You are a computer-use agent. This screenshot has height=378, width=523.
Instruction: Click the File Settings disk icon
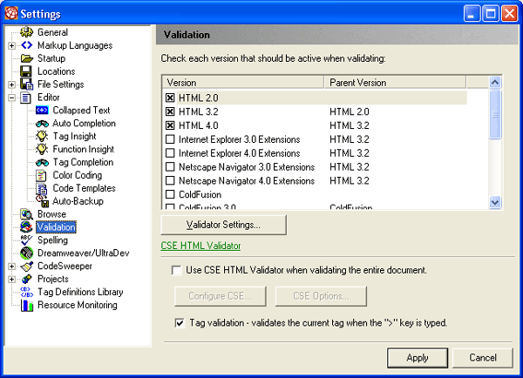26,84
